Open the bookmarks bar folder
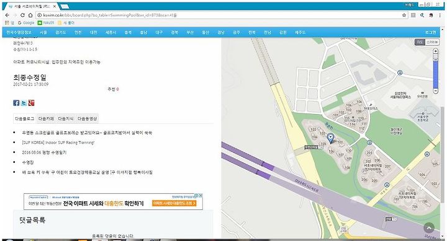 pos(66,23)
